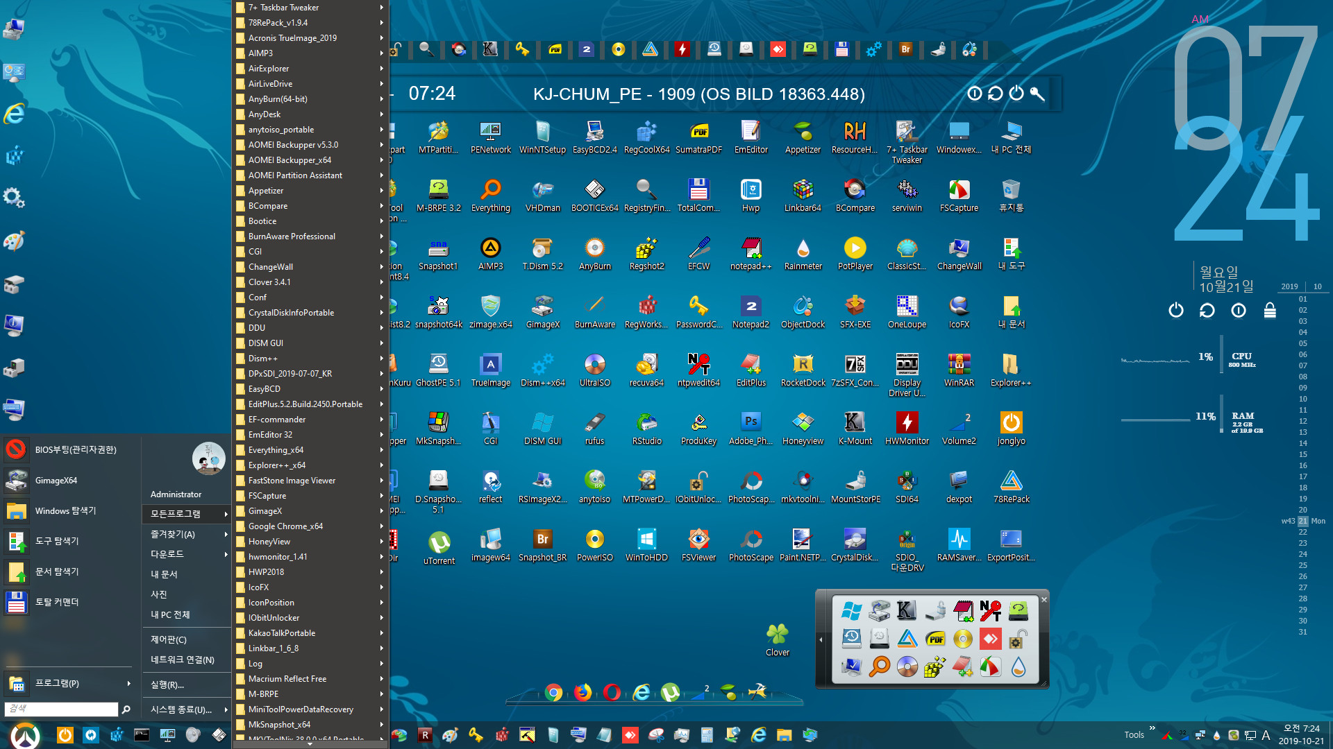Expand AOMEI Partition Assistant program folder
The height and width of the screenshot is (749, 1333).
[x=310, y=175]
